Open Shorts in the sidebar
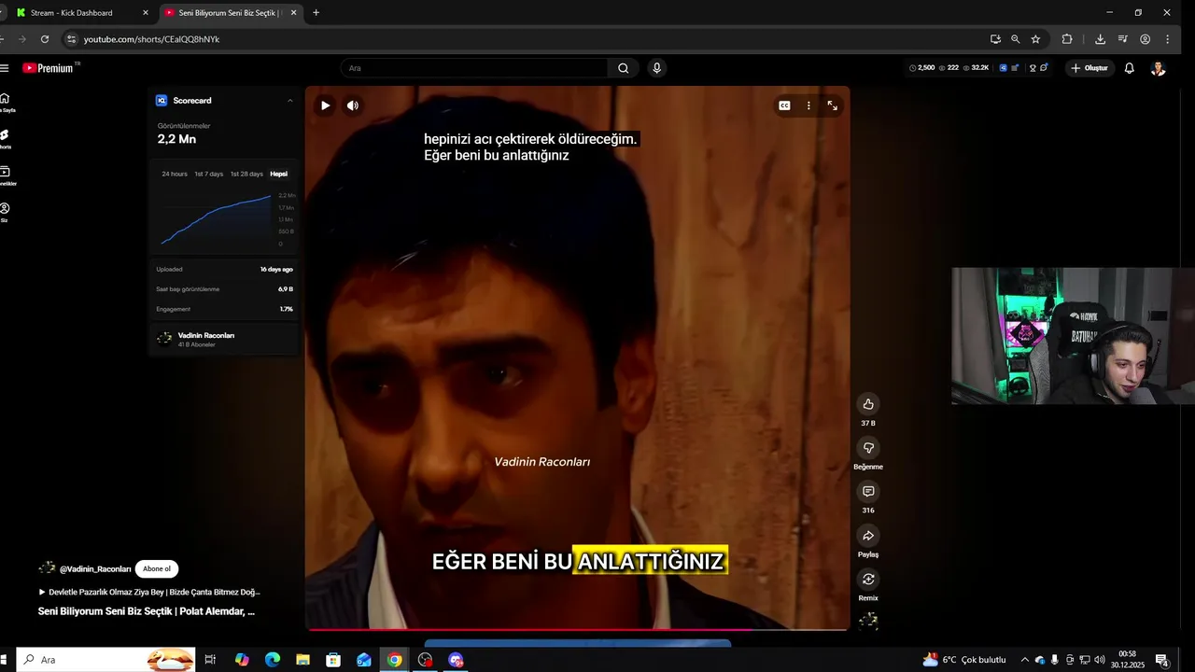Viewport: 1195px width, 672px height. coord(5,139)
